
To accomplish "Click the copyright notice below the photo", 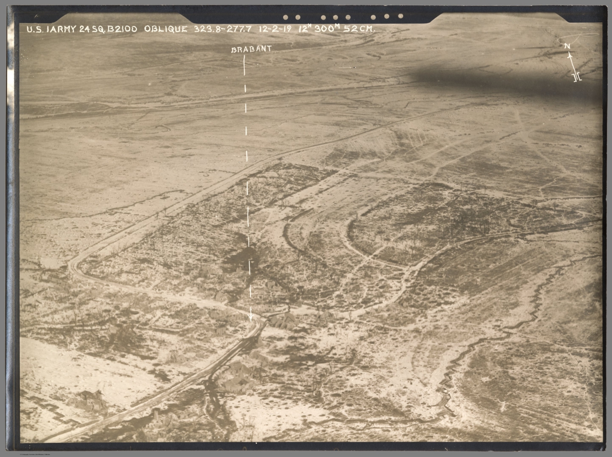I will click(35, 454).
